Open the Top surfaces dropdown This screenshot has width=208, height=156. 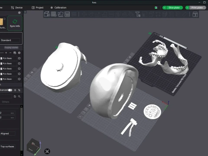(x=7, y=146)
